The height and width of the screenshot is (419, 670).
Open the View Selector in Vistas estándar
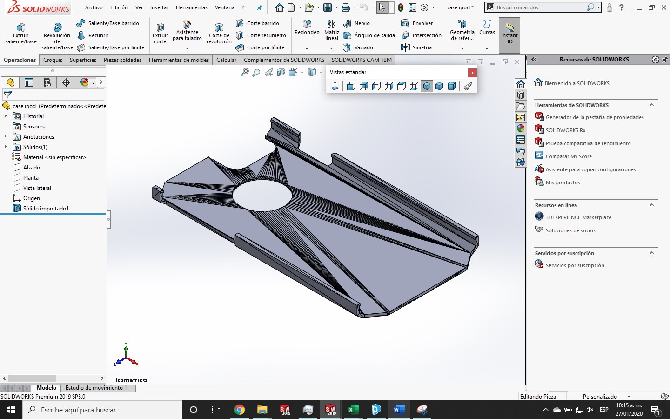click(x=468, y=86)
